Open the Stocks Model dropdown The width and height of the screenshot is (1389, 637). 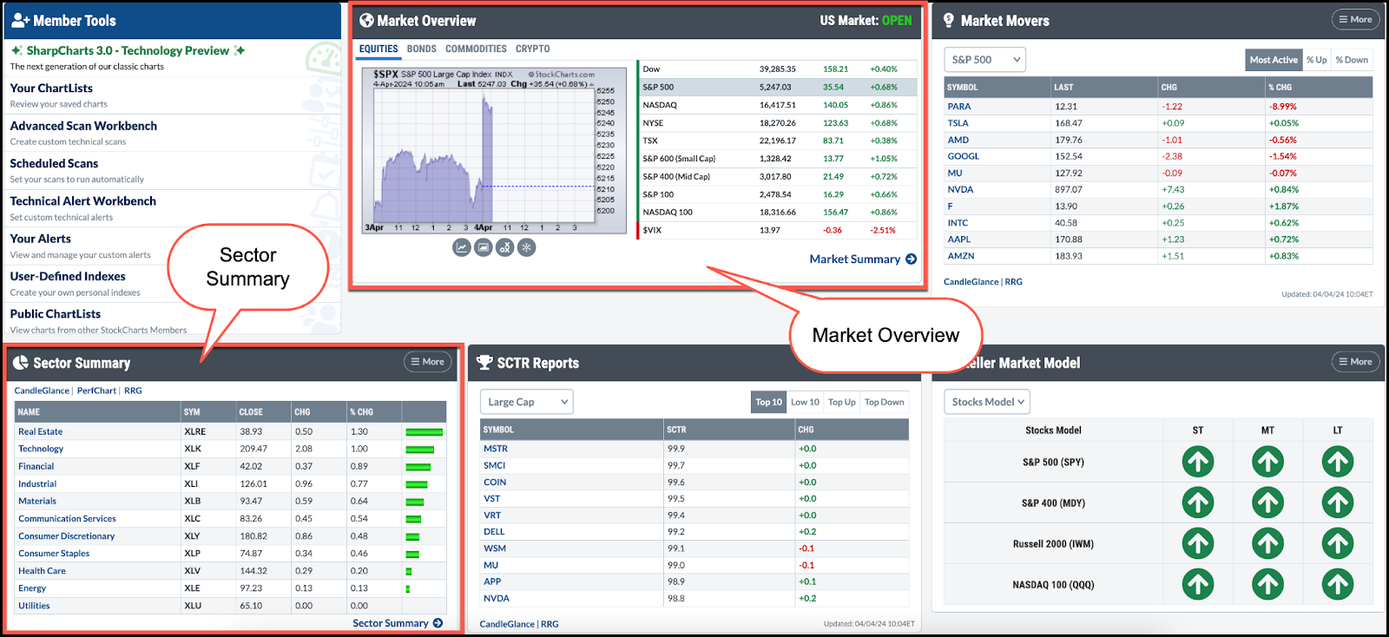click(x=987, y=402)
